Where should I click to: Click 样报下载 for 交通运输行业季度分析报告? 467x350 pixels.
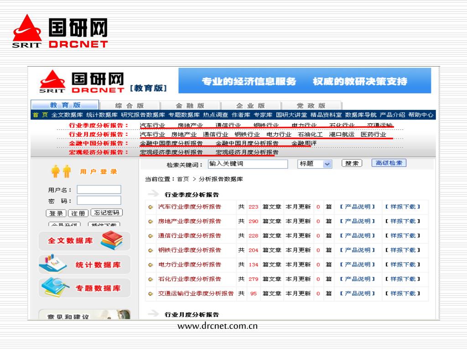click(403, 293)
